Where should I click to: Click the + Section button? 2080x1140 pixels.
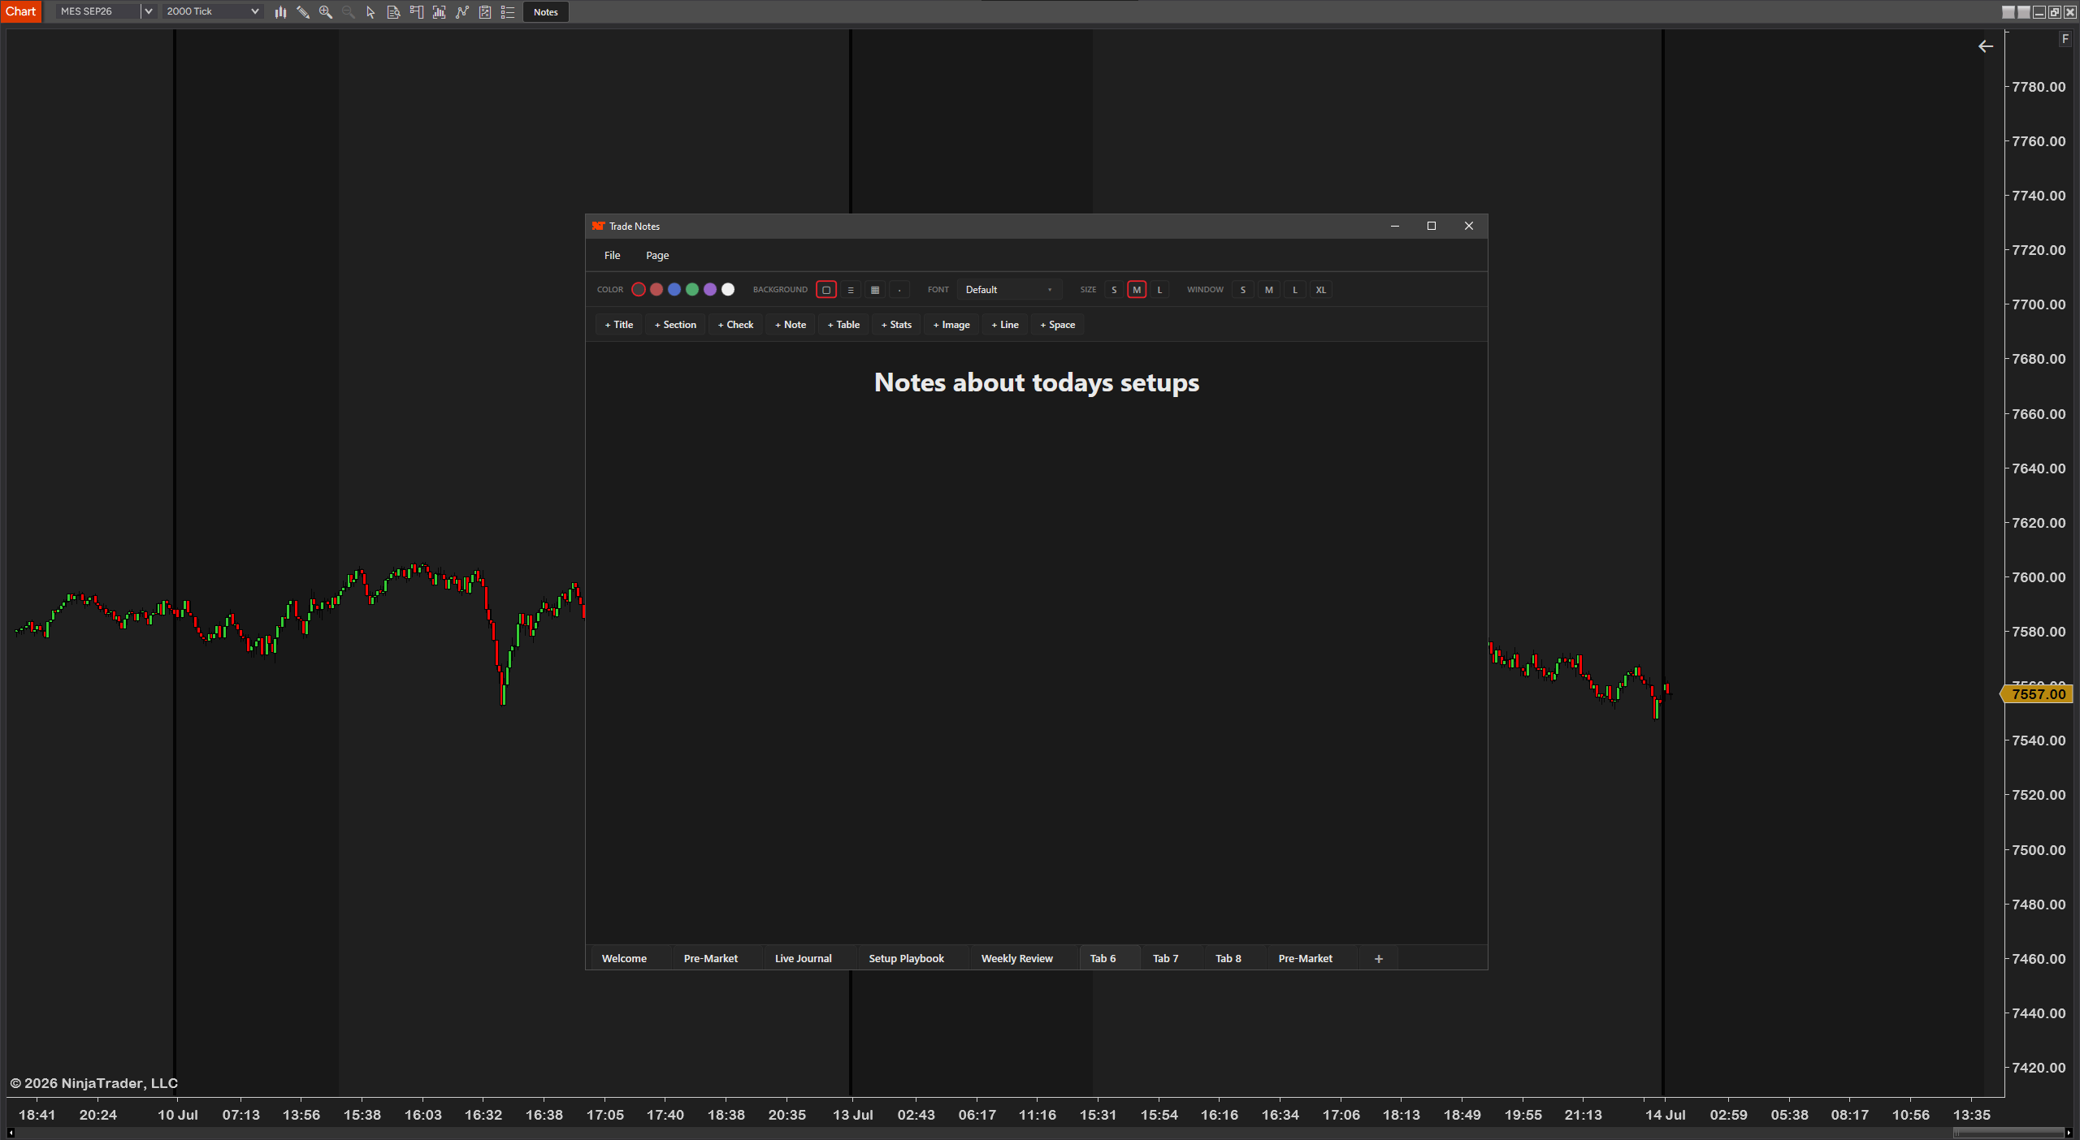pyautogui.click(x=675, y=325)
